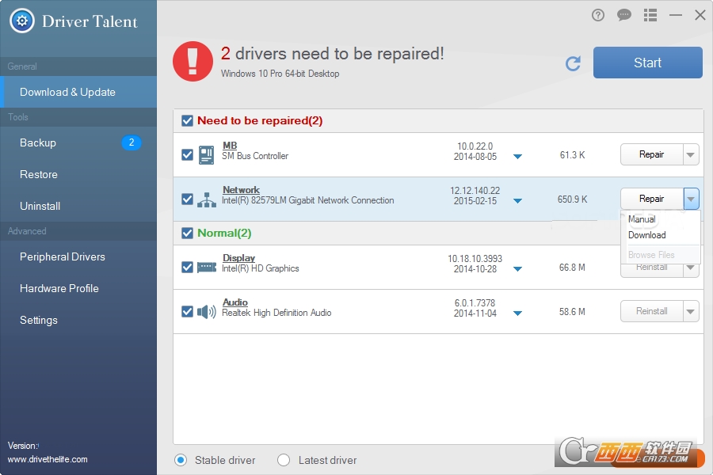Click Reinstall button for Realtek Audio
Screen dimensions: 713x475
click(652, 311)
